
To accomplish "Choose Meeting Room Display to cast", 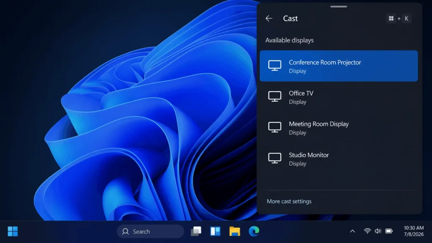I will tap(339, 128).
